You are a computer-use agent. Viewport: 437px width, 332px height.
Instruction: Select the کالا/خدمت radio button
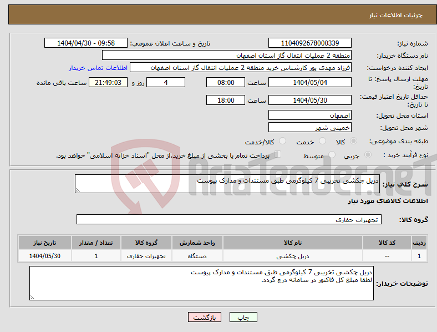[283, 141]
